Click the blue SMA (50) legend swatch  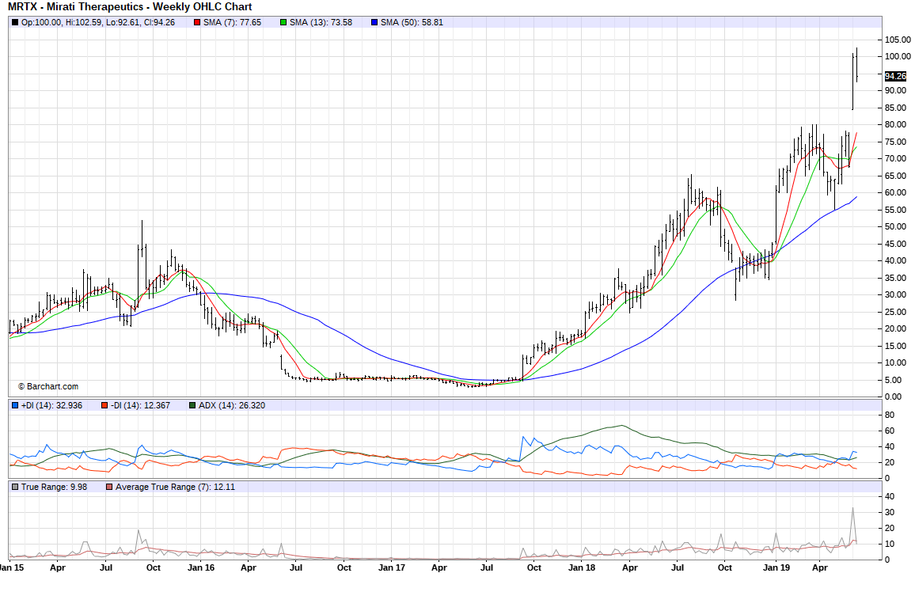pos(374,23)
